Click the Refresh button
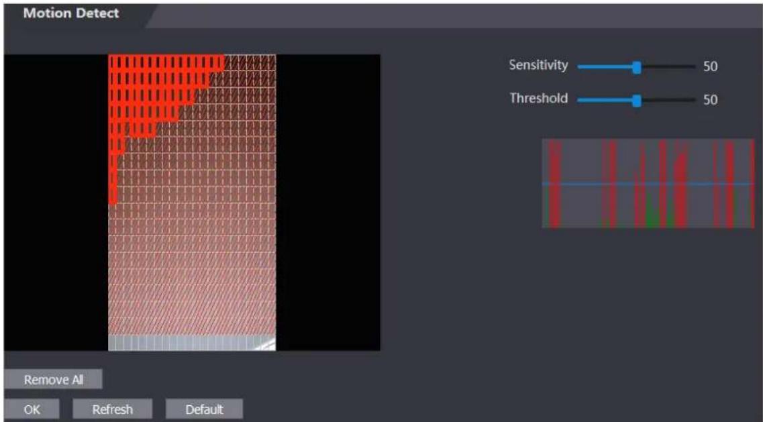Screen dimensions: 763x422 [113, 409]
